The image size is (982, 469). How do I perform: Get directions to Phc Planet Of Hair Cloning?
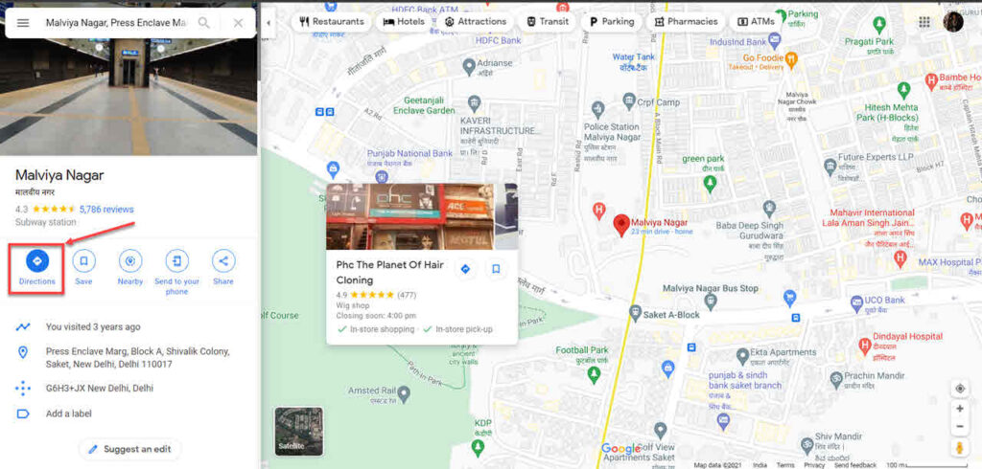(x=465, y=269)
